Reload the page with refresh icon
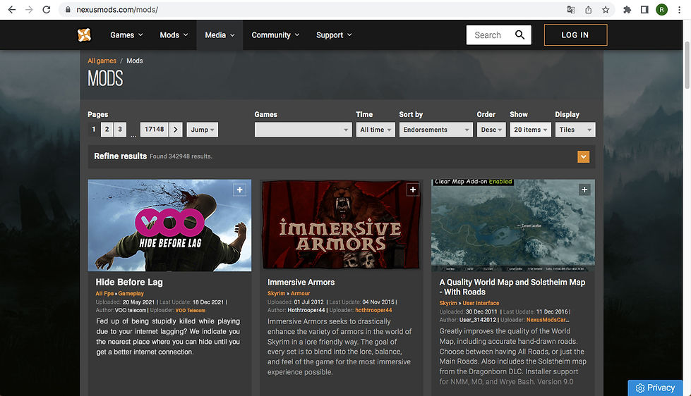The height and width of the screenshot is (396, 691). [47, 10]
